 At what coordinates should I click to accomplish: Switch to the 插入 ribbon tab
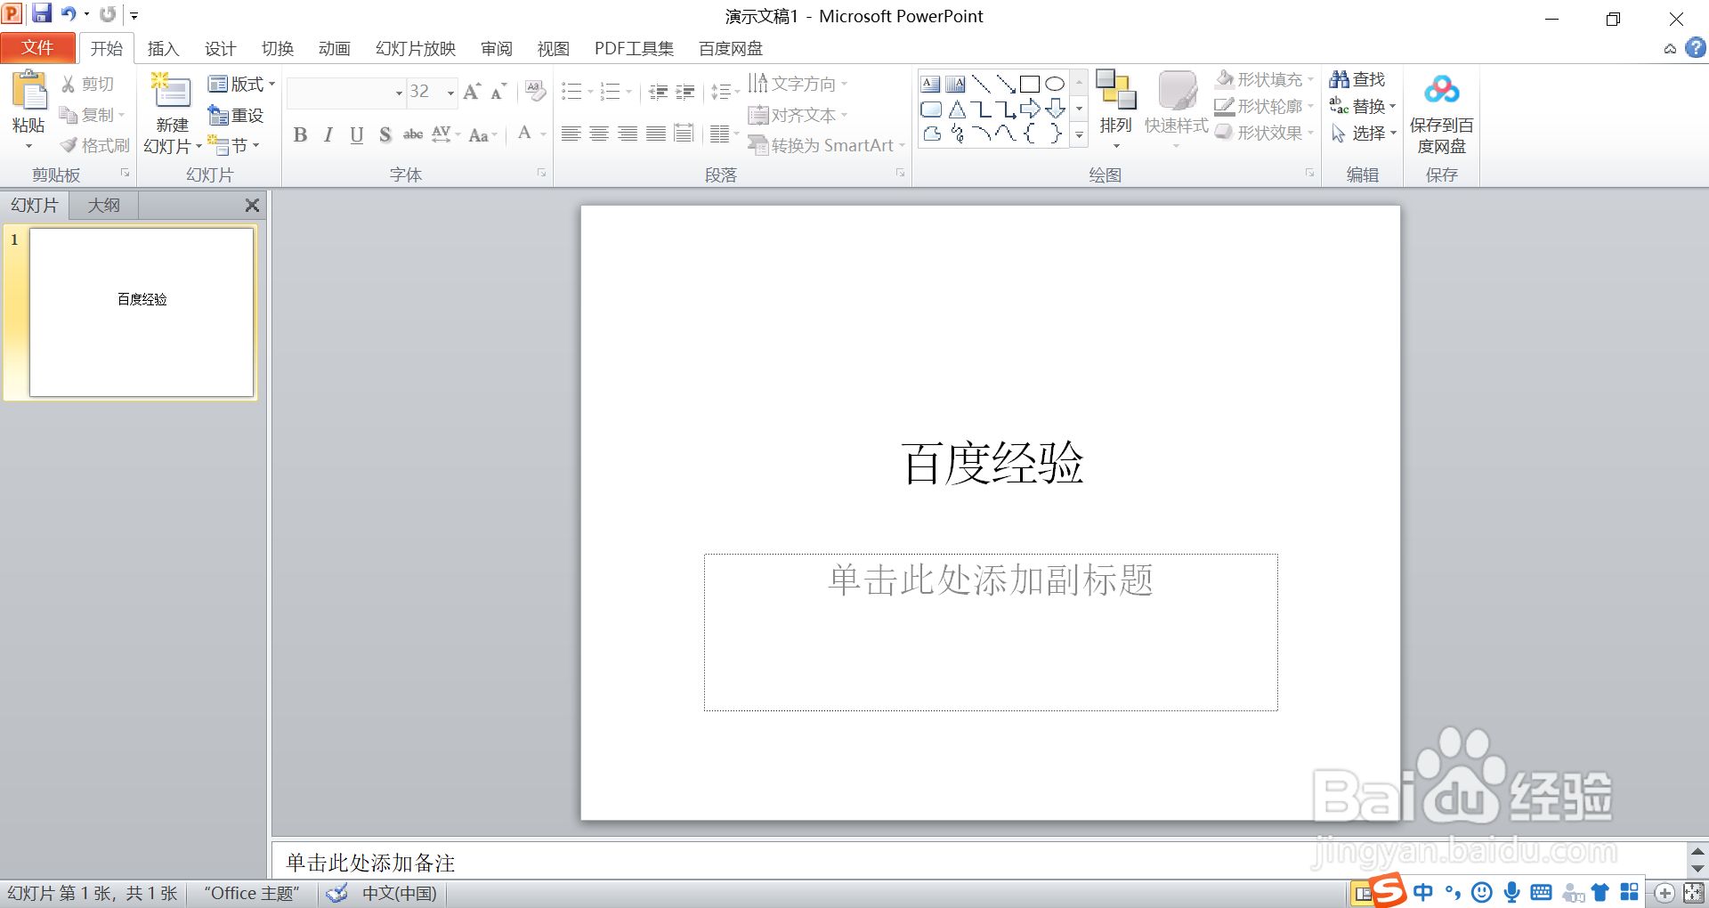(163, 48)
